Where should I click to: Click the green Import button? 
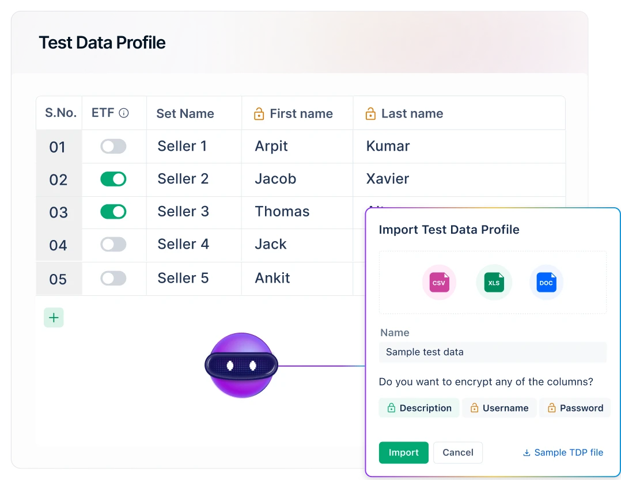(404, 452)
